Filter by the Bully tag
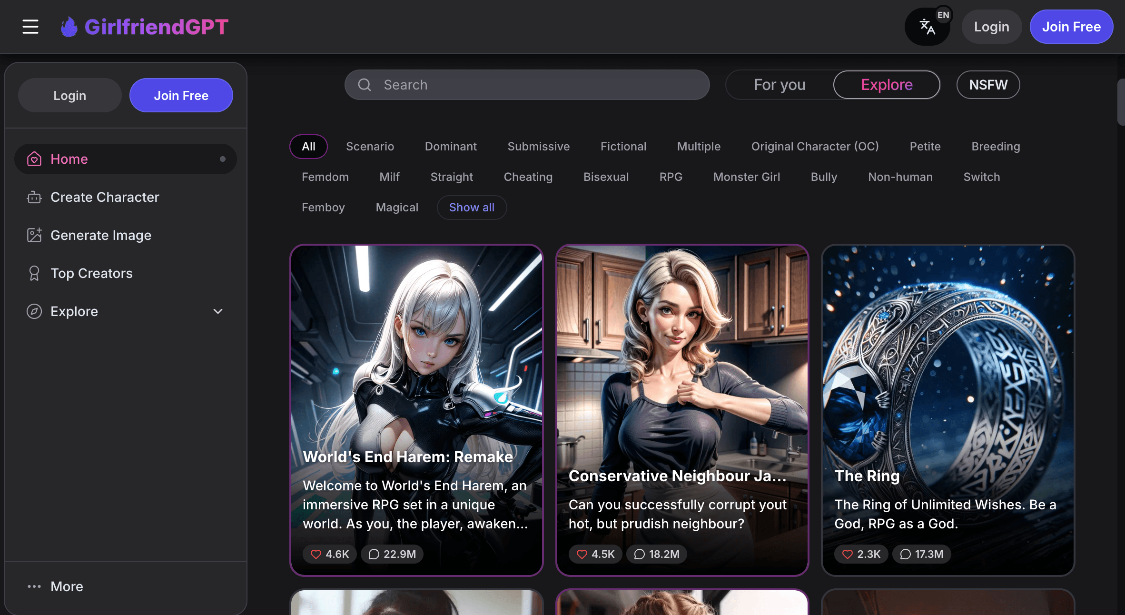 (x=824, y=177)
